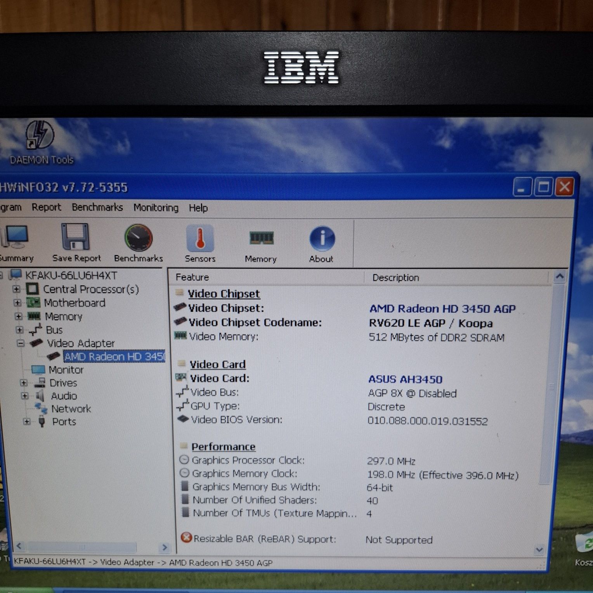
Task: Select the Monitor tree item label
Action: (x=66, y=370)
